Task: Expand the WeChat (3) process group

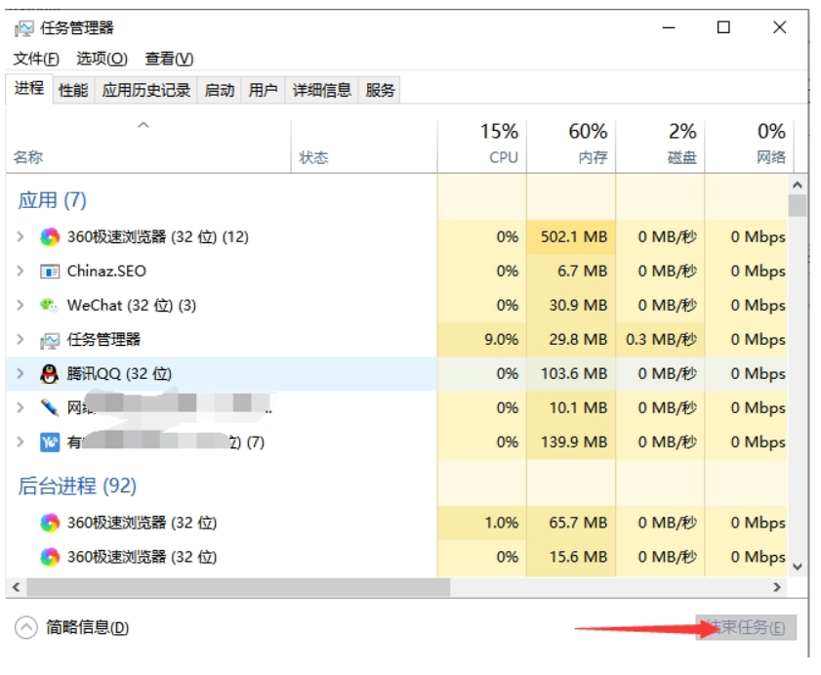Action: click(21, 306)
